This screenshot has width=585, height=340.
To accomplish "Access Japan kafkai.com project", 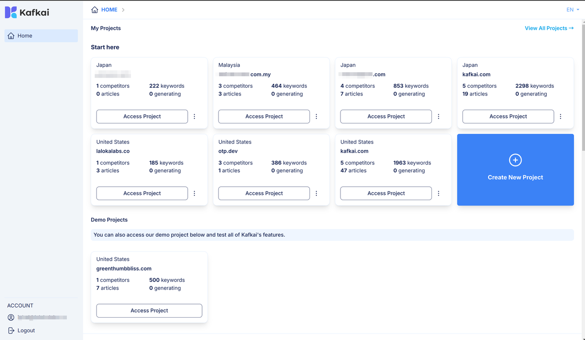I will [508, 117].
